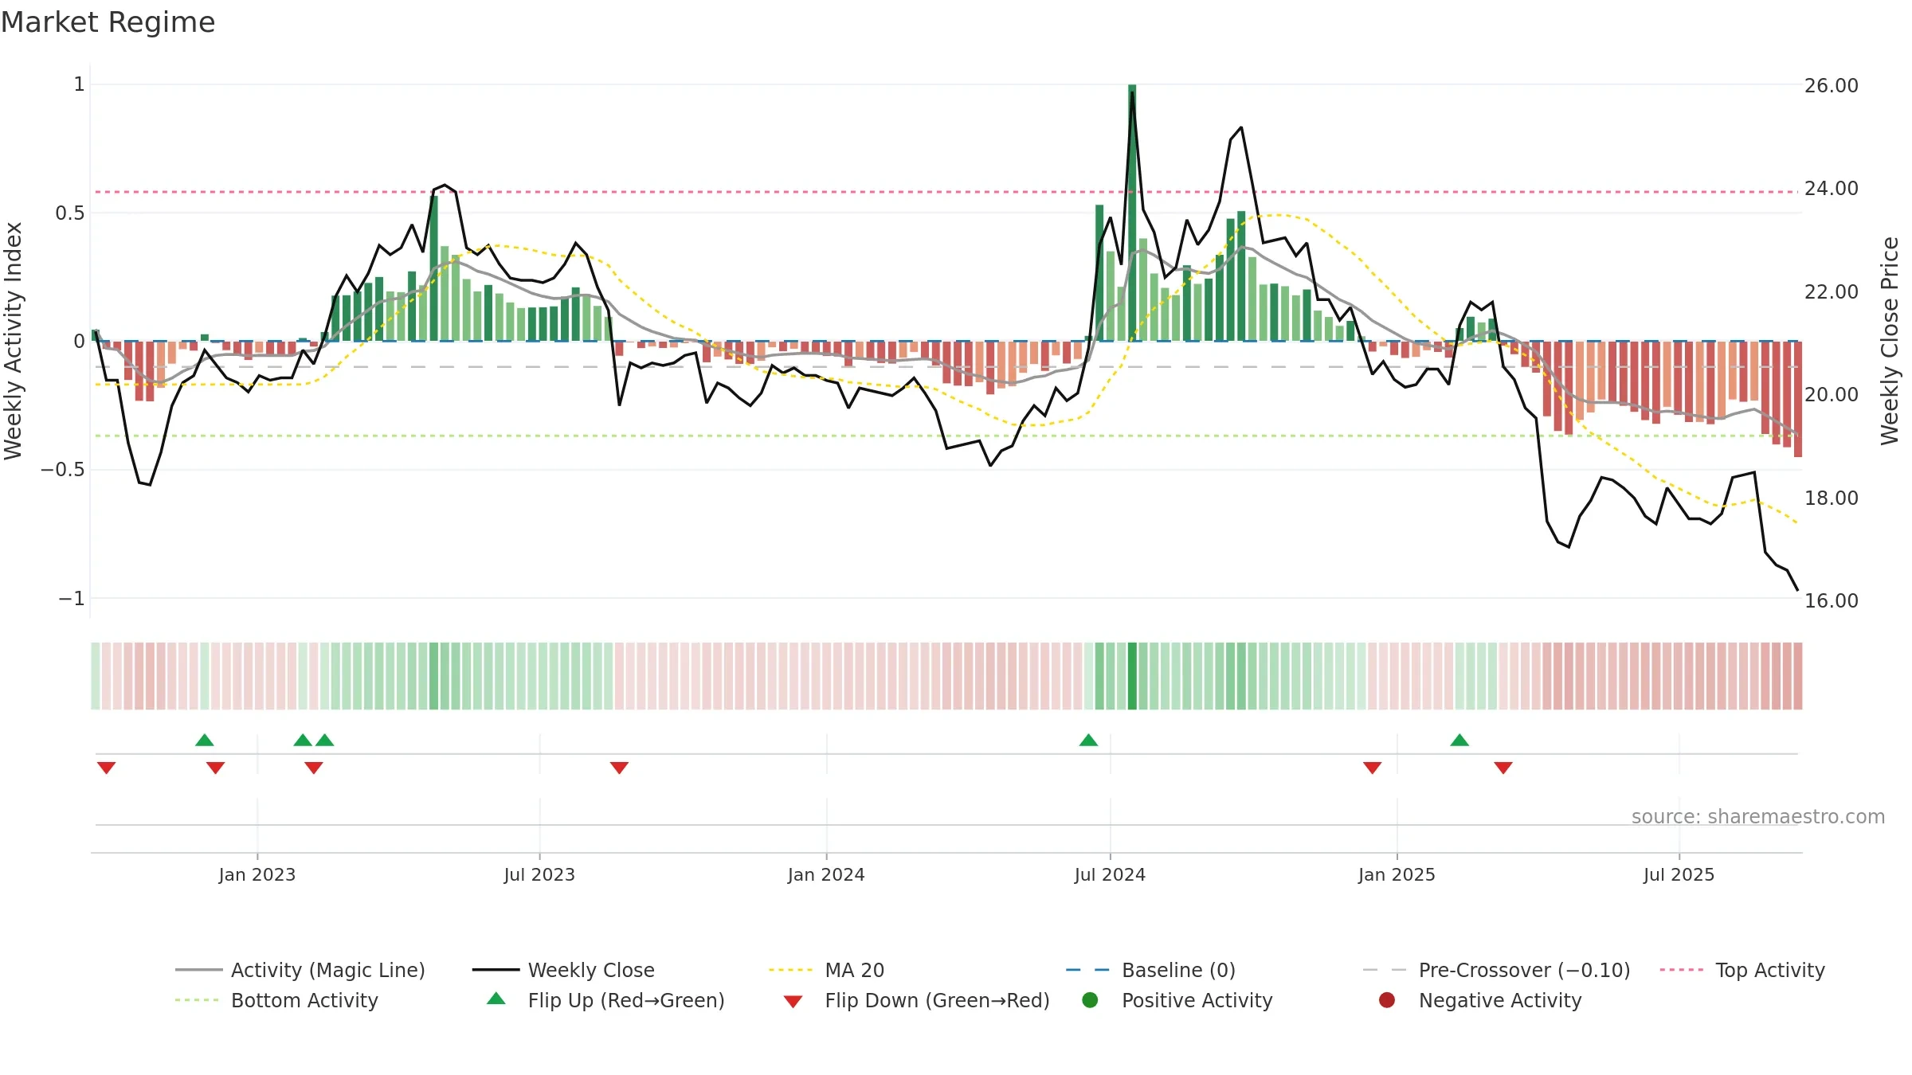
Task: Click the red Flip Down triangle in legend
Action: click(x=793, y=1001)
